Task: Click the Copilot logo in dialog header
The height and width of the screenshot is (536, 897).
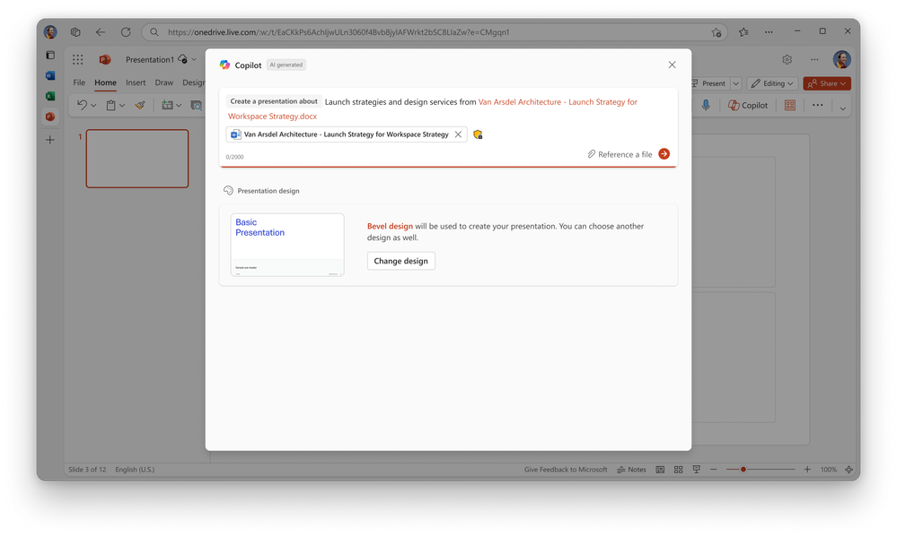Action: [x=224, y=65]
